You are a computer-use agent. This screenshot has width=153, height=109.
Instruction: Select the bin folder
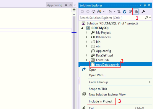click(x=98, y=42)
